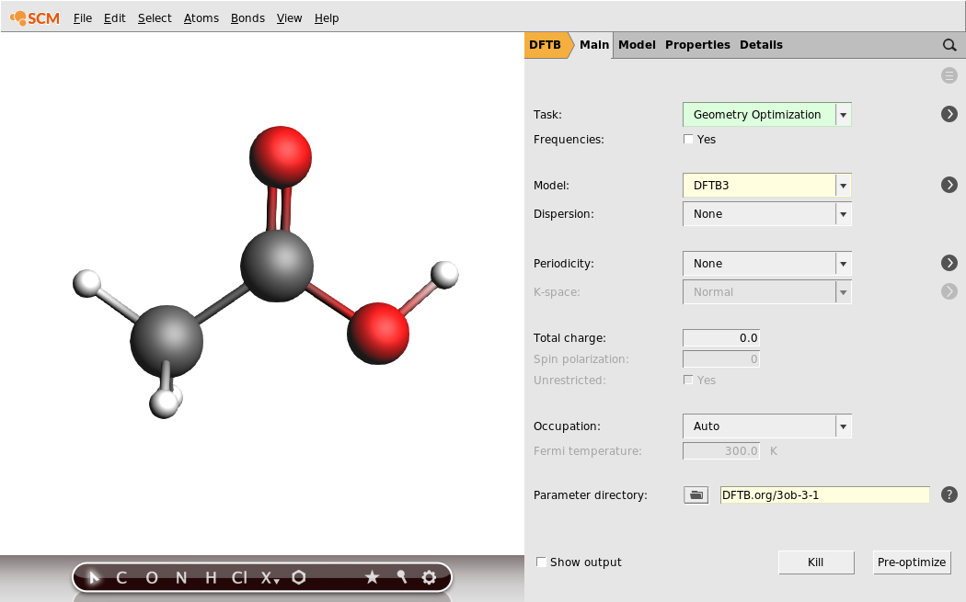Open the Task dropdown
Image resolution: width=966 pixels, height=602 pixels.
767,115
